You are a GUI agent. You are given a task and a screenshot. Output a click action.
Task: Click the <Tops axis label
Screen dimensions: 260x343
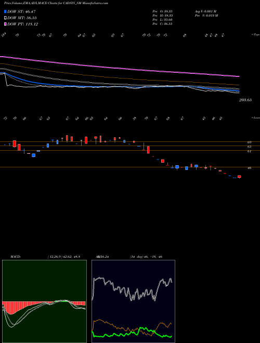pos(255,35)
